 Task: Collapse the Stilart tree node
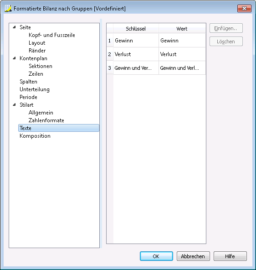(15, 105)
